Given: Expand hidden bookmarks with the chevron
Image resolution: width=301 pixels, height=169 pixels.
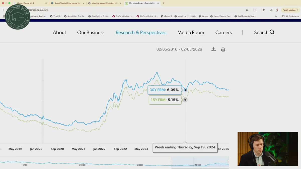Looking at the screenshot, I should tap(276, 16).
